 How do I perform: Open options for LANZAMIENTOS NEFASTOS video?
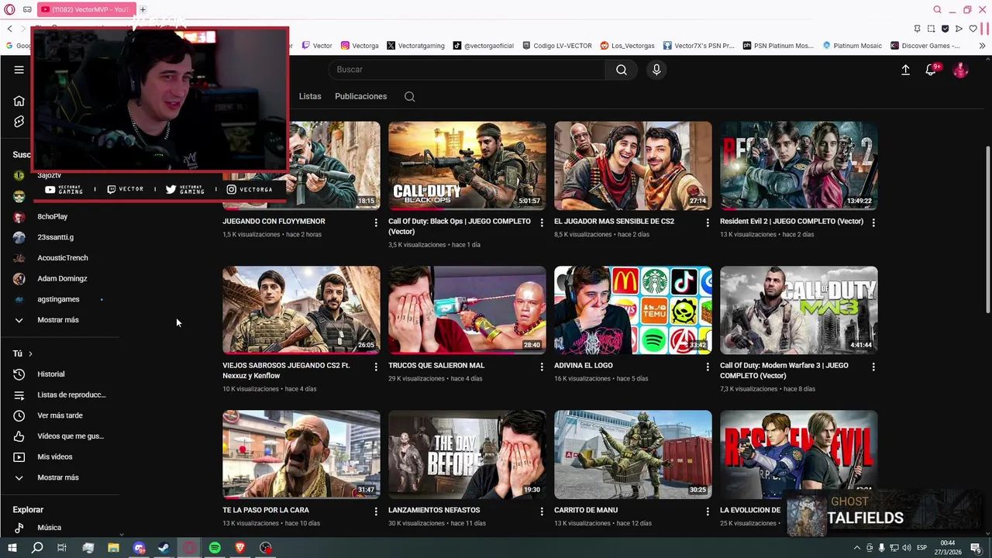pos(542,511)
